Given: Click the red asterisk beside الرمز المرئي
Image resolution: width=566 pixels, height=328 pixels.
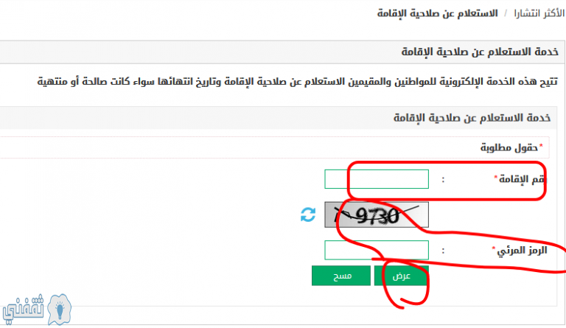Looking at the screenshot, I should 494,248.
